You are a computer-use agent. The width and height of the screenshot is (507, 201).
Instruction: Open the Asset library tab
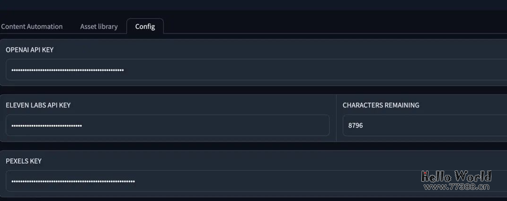tap(99, 26)
